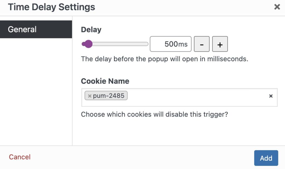Click the ms unit suffix in delay field
Image resolution: width=285 pixels, height=169 pixels.
pos(183,44)
